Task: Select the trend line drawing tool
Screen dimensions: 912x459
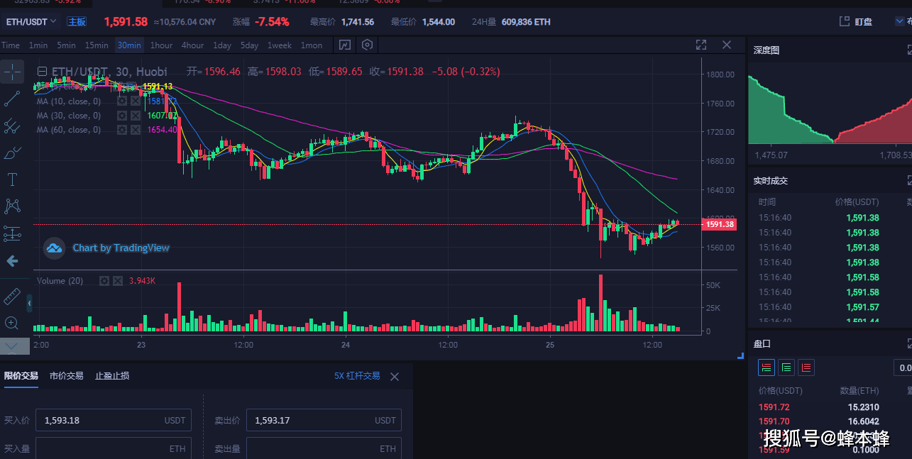Action: point(12,99)
